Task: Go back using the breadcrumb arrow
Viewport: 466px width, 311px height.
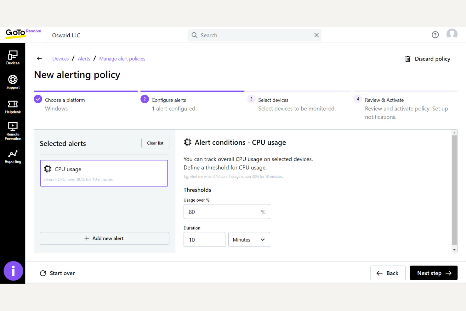Action: [39, 58]
